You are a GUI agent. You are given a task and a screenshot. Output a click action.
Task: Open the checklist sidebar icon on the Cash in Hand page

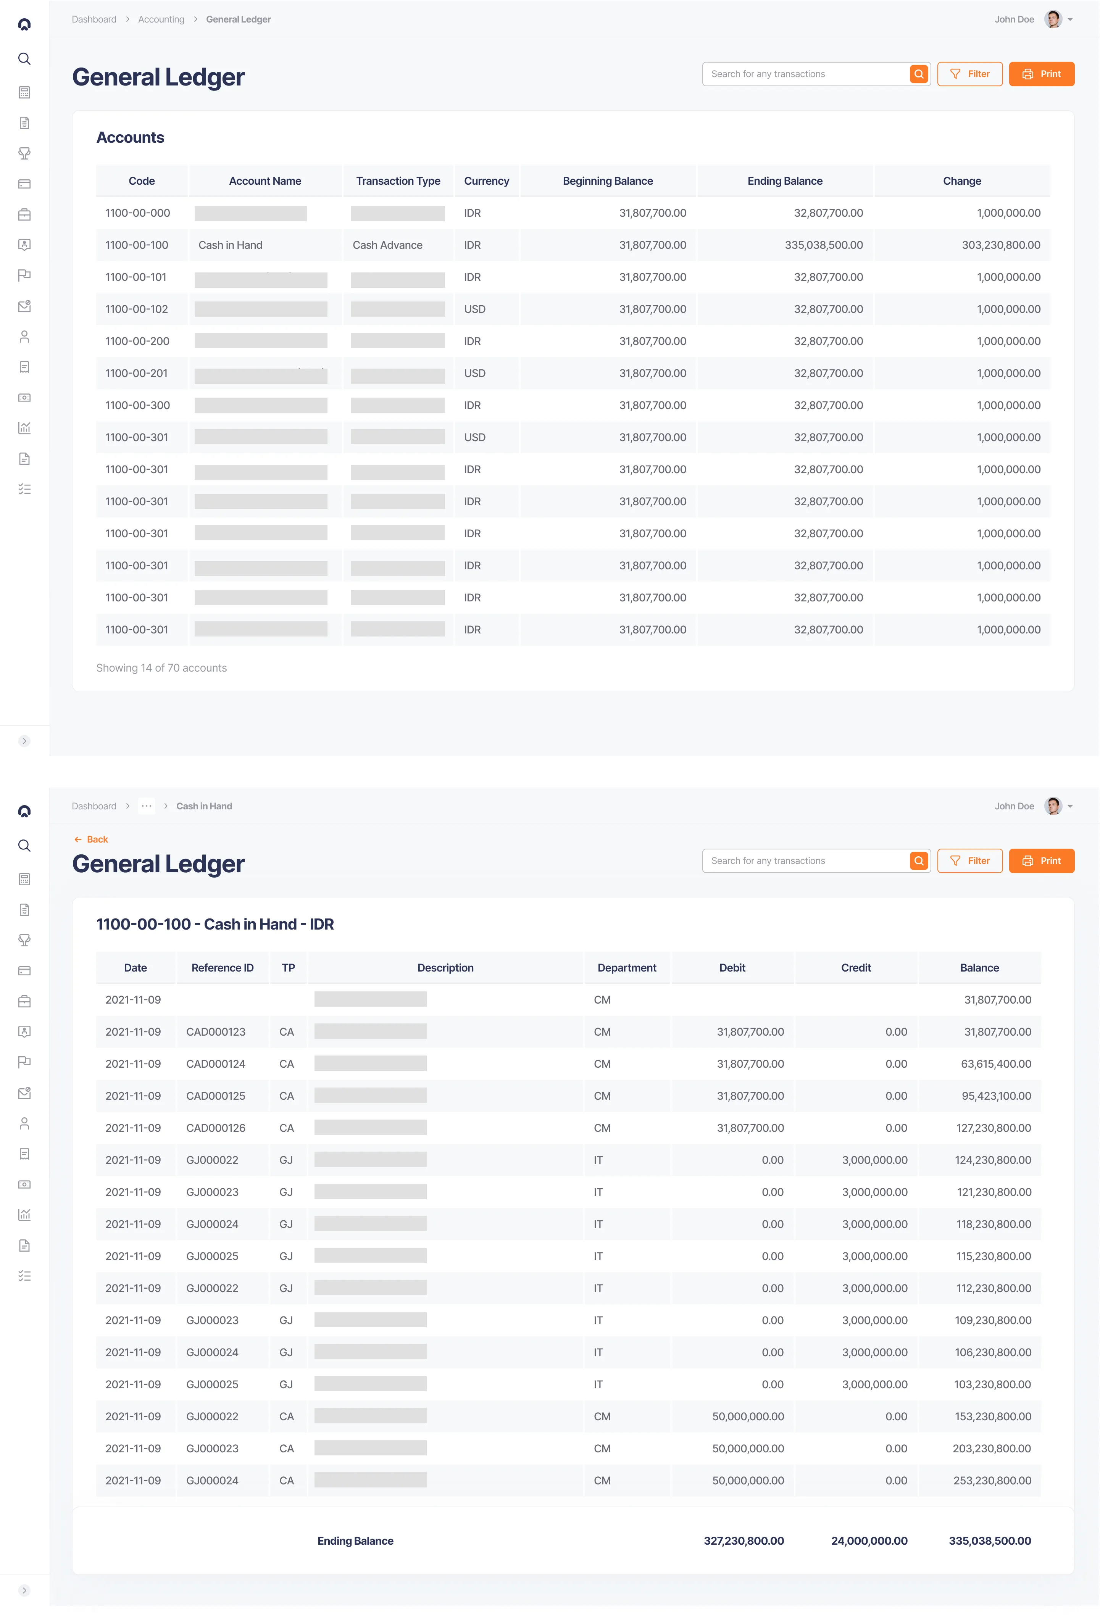click(x=24, y=1276)
